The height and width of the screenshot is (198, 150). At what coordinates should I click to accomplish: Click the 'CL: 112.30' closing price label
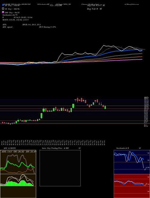[56, 5]
